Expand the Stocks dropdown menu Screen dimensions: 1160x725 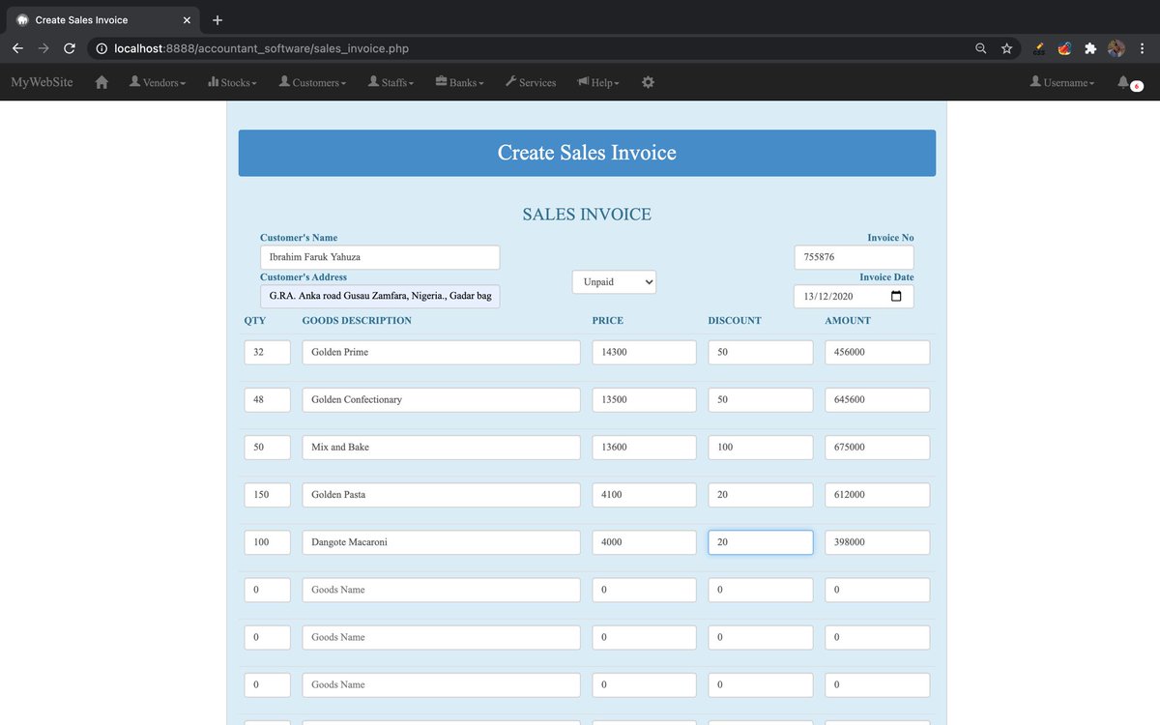pyautogui.click(x=232, y=82)
